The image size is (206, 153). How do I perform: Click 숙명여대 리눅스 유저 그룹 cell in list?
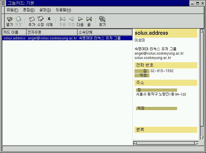(100, 38)
